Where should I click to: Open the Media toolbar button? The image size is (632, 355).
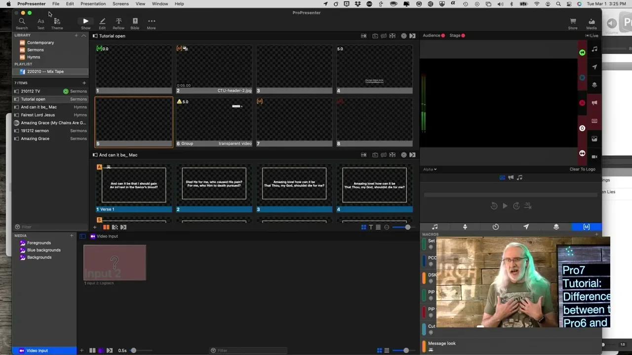592,23
